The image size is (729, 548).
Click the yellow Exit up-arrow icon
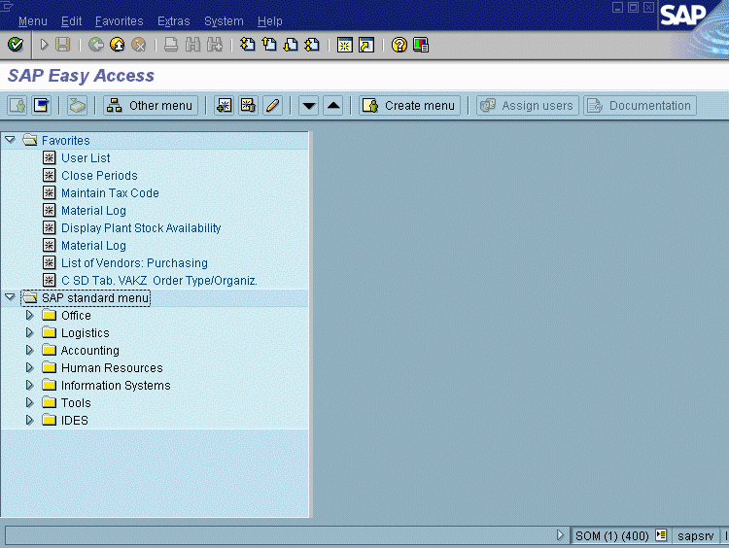click(118, 45)
